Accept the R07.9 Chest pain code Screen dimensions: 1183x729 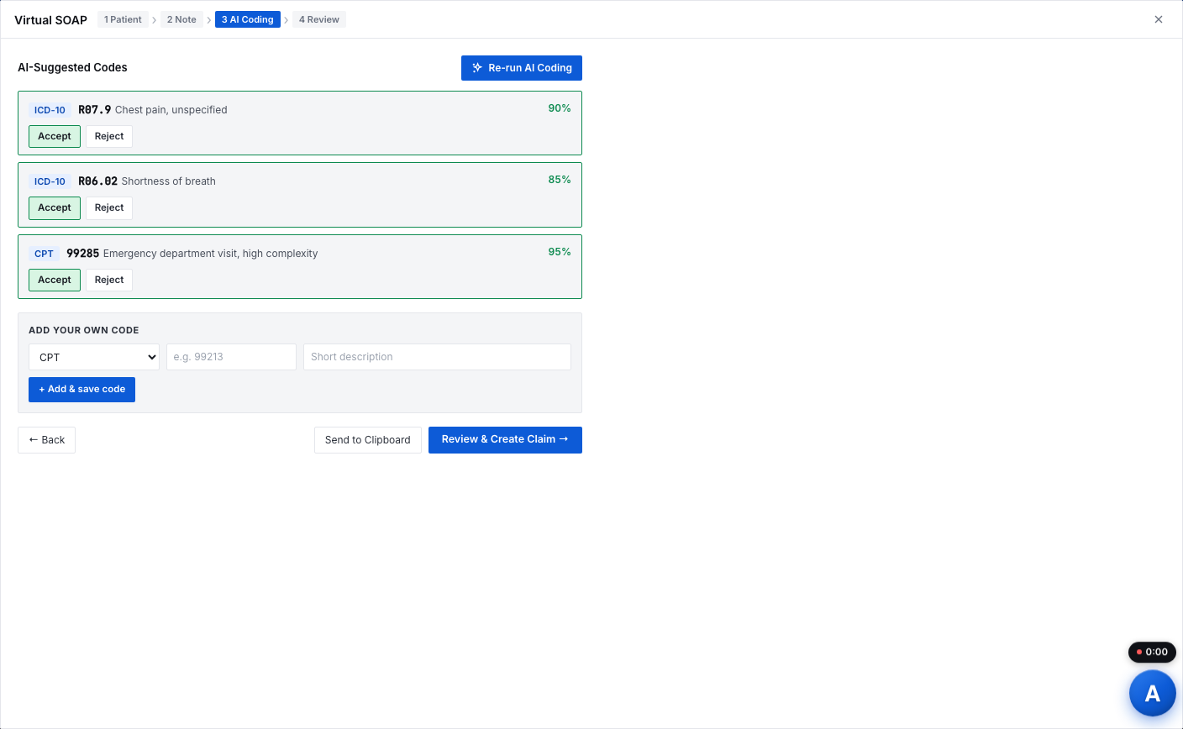(x=55, y=136)
